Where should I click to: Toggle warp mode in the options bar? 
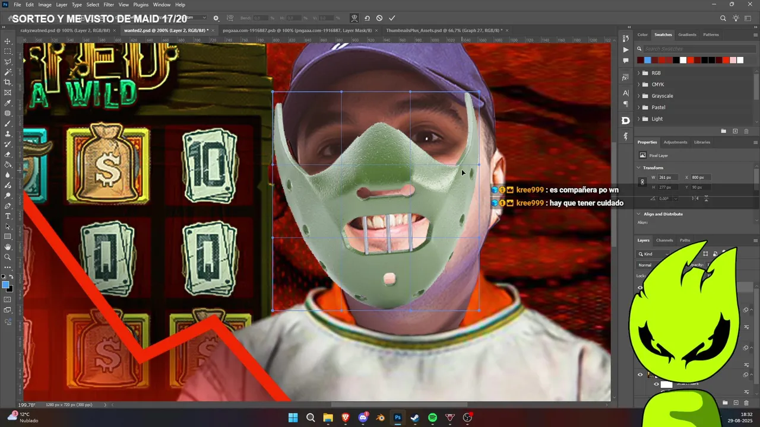pyautogui.click(x=354, y=18)
